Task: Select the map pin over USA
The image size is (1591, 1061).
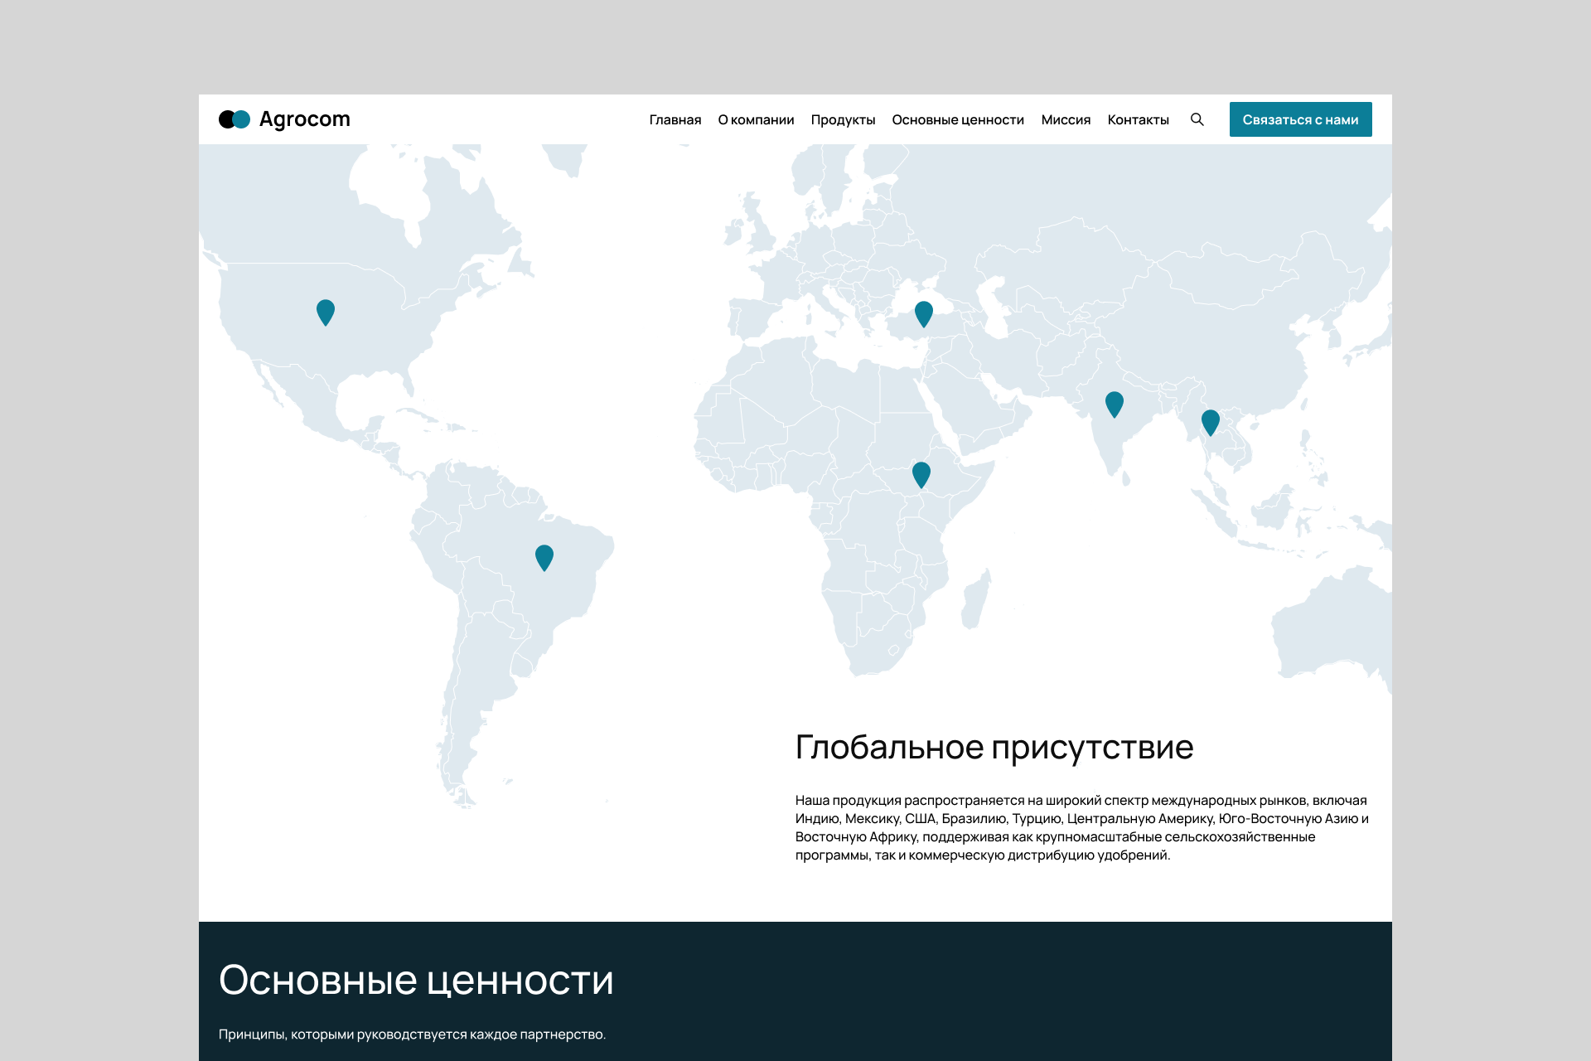Action: point(326,312)
